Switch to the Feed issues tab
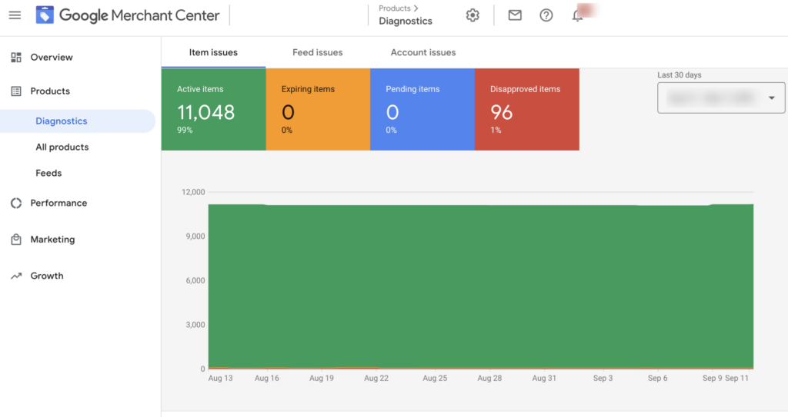The image size is (788, 417). click(x=317, y=52)
